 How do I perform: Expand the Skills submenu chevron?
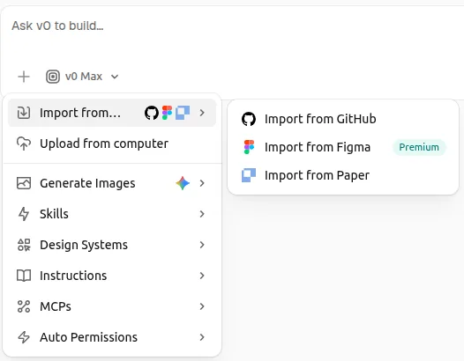click(202, 214)
